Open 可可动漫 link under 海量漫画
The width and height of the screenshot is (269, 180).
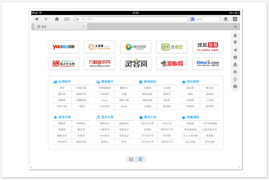[x=209, y=142]
